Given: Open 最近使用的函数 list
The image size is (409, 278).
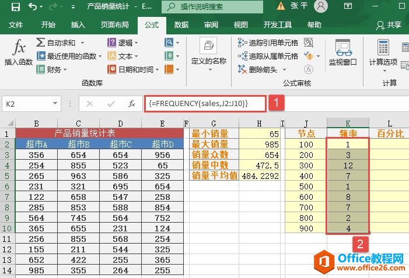Looking at the screenshot, I should pos(69,56).
